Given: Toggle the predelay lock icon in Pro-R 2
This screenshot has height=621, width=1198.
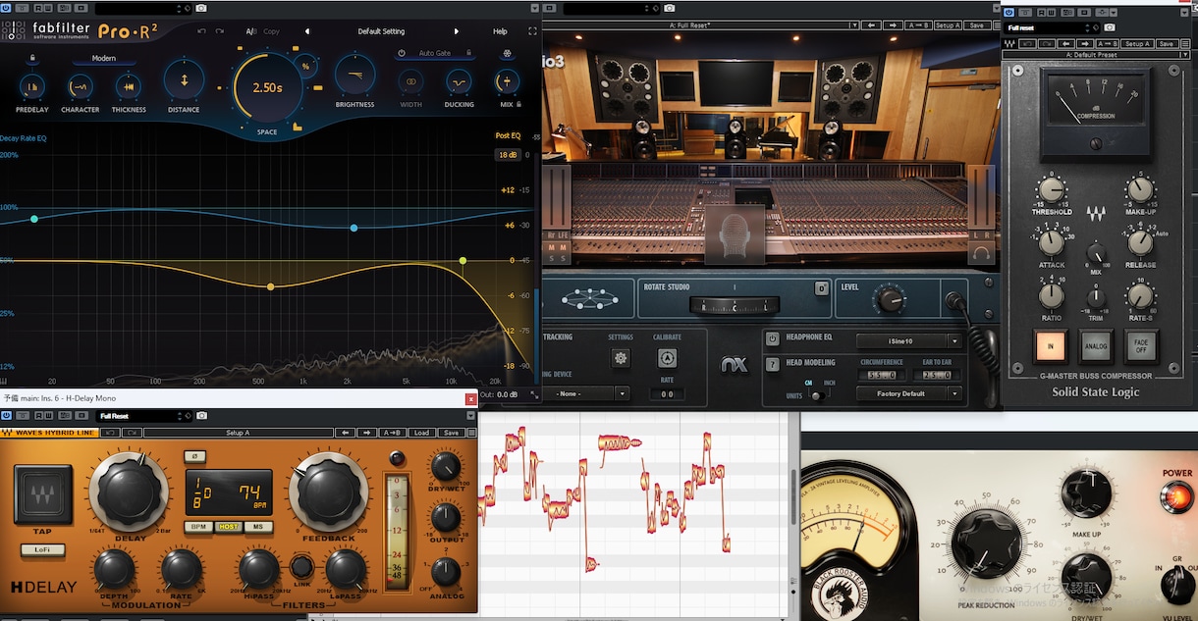Looking at the screenshot, I should pyautogui.click(x=32, y=58).
